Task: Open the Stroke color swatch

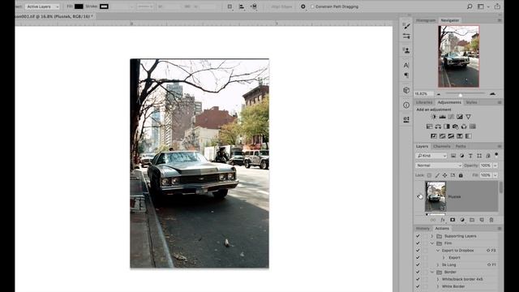Action: 104,6
